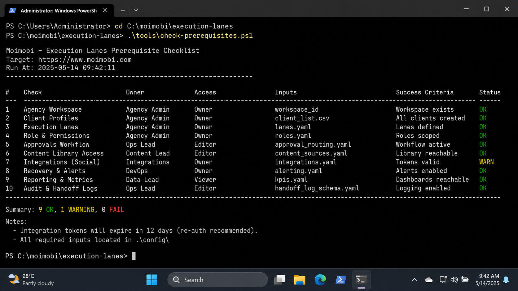Open network settings from the tray icon
This screenshot has height=291, width=518.
tap(443, 280)
